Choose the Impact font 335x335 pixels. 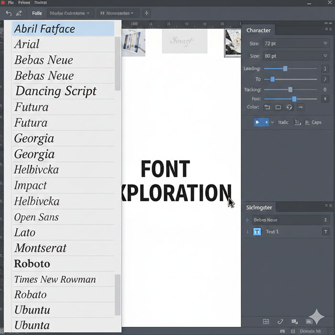click(63, 186)
